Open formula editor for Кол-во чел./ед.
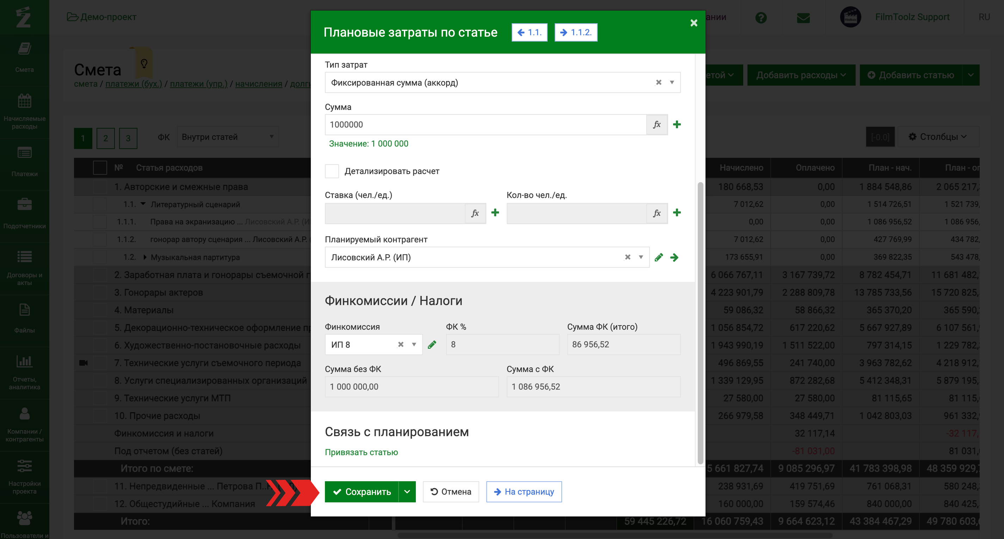1004x539 pixels. [x=657, y=213]
